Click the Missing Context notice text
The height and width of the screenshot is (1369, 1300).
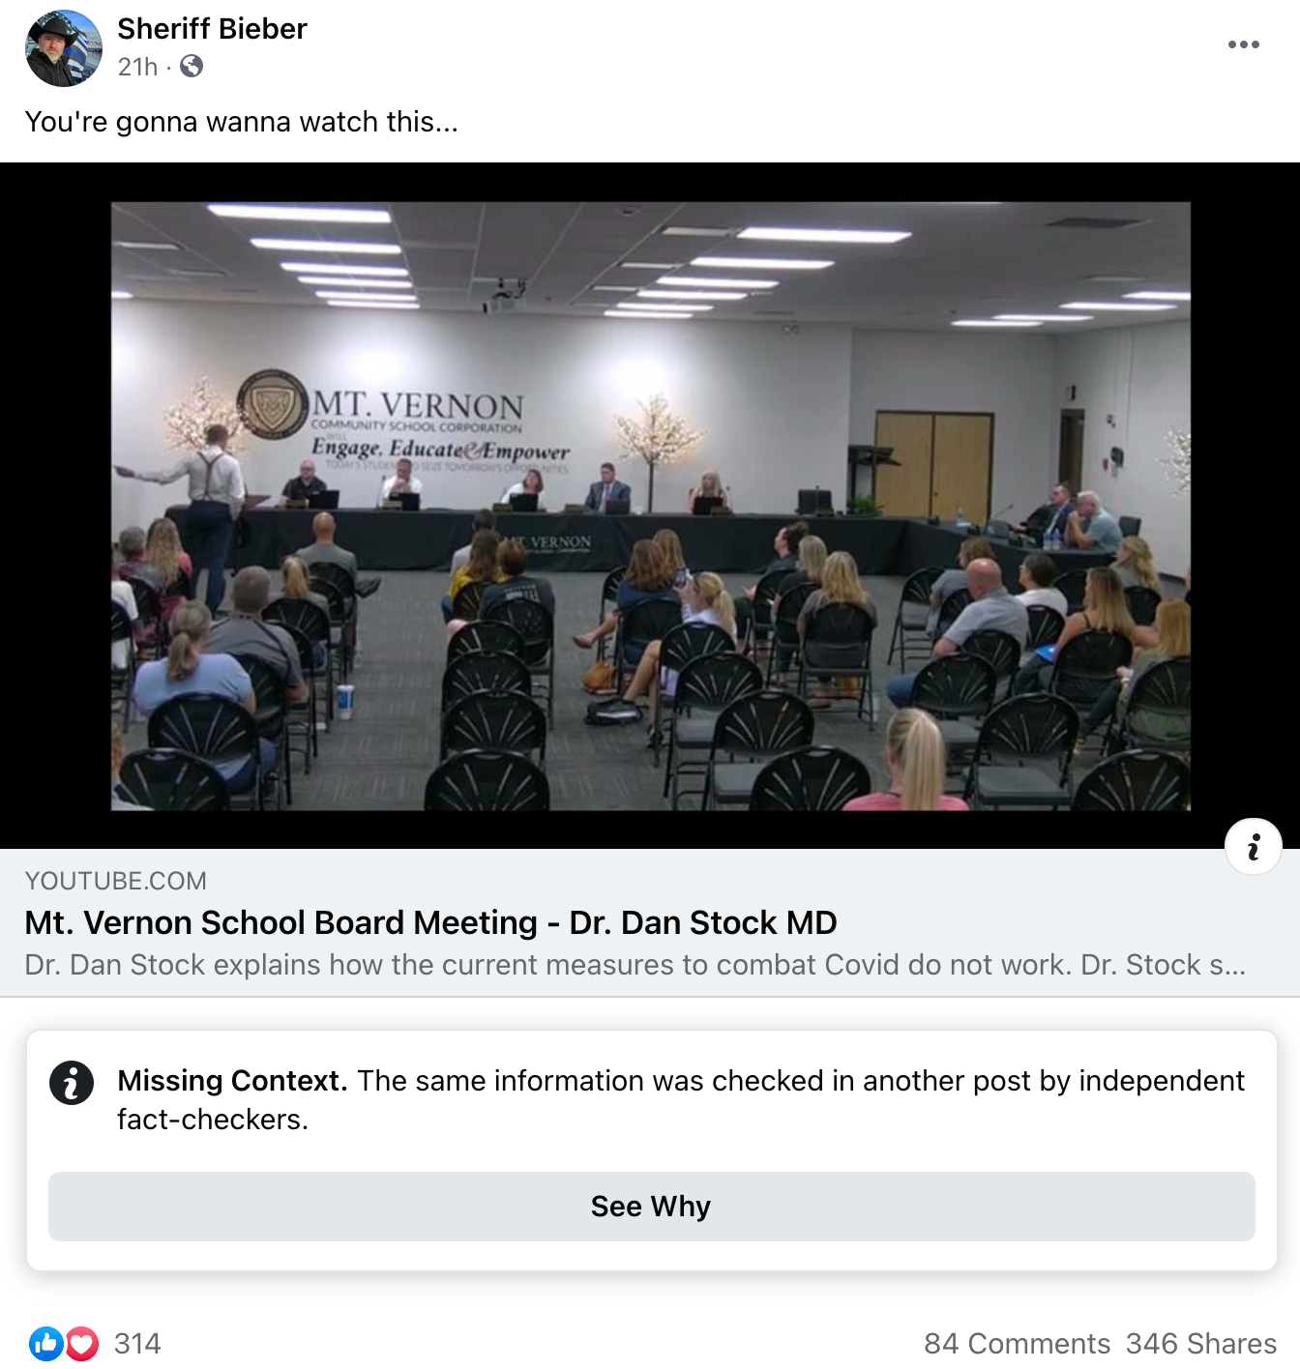tap(681, 1099)
